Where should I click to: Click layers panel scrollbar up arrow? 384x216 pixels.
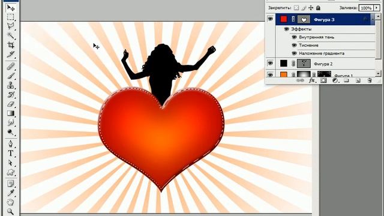pos(378,17)
